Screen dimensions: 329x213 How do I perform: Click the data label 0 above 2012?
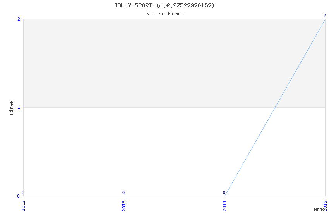23,192
